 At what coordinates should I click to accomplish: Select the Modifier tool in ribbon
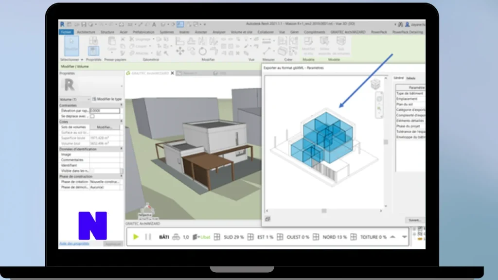pyautogui.click(x=71, y=45)
